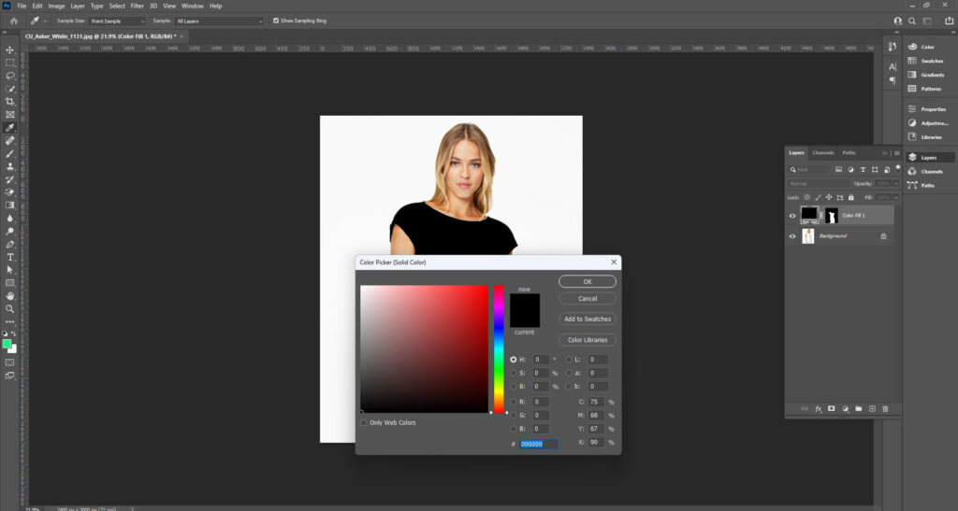Click the green foreground color swatch
The image size is (958, 511).
(x=7, y=344)
